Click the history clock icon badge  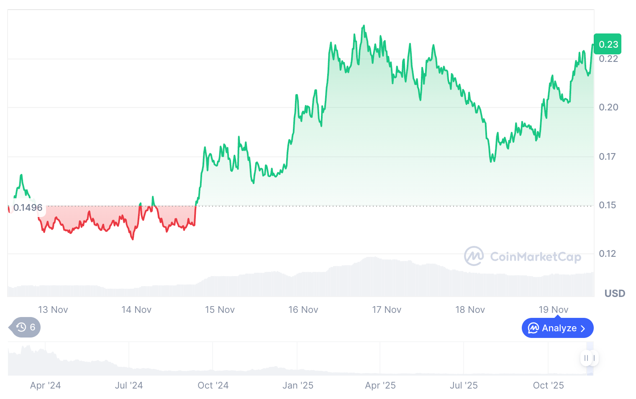(21, 327)
